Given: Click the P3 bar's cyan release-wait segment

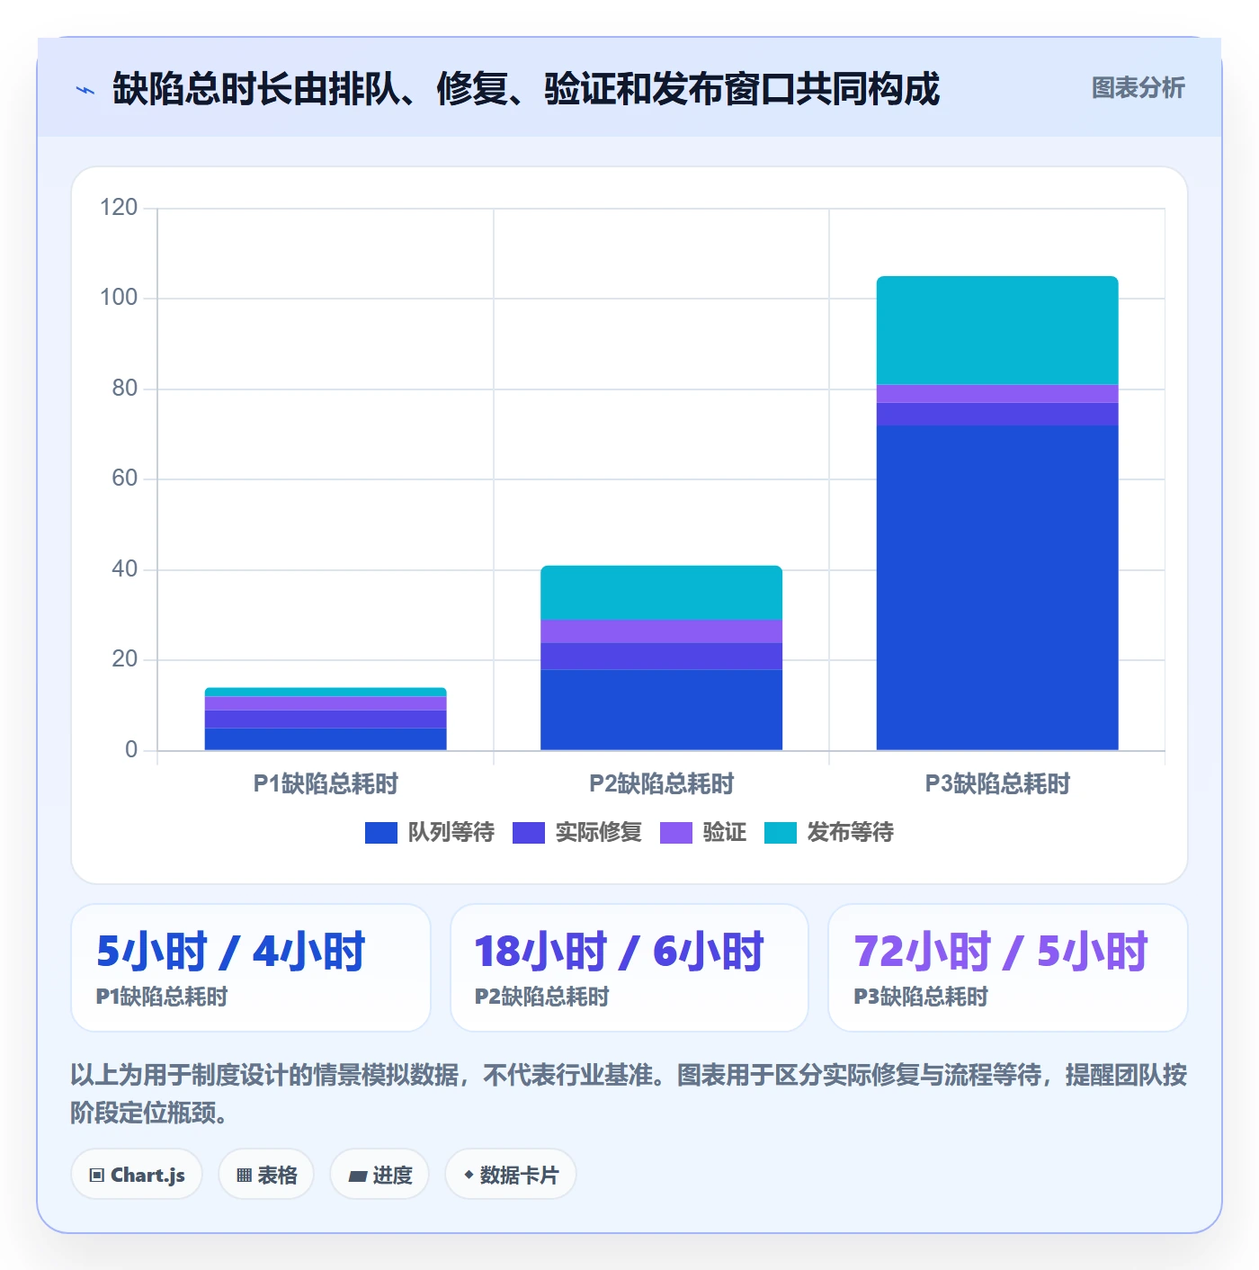Looking at the screenshot, I should 997,330.
